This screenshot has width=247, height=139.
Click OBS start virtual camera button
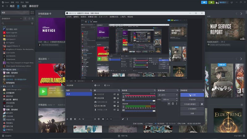click(190, 104)
